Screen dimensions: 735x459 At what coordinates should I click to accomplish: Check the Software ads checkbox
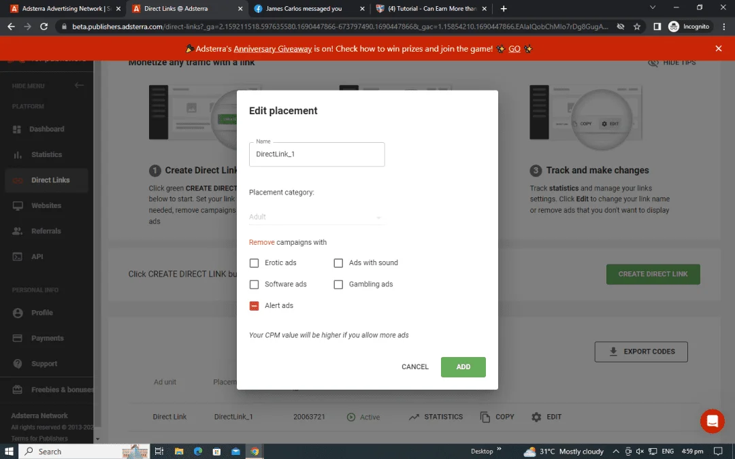(254, 284)
